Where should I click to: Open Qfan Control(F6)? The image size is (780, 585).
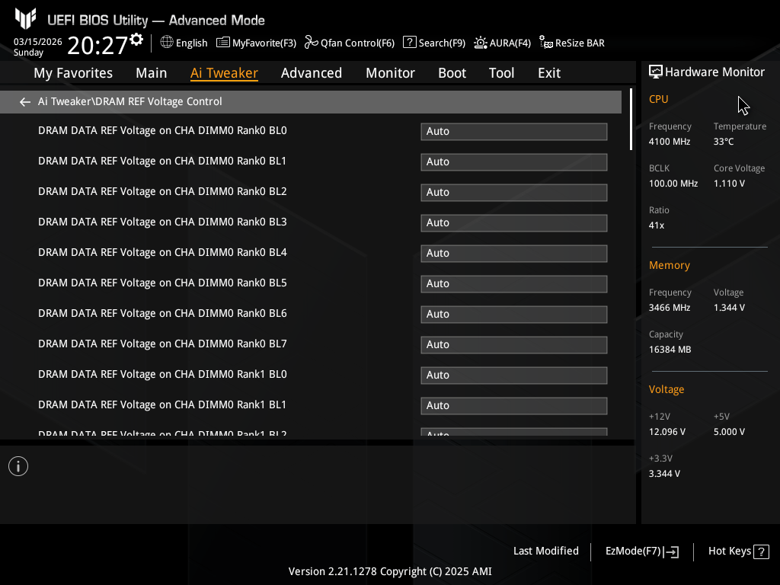pos(349,43)
